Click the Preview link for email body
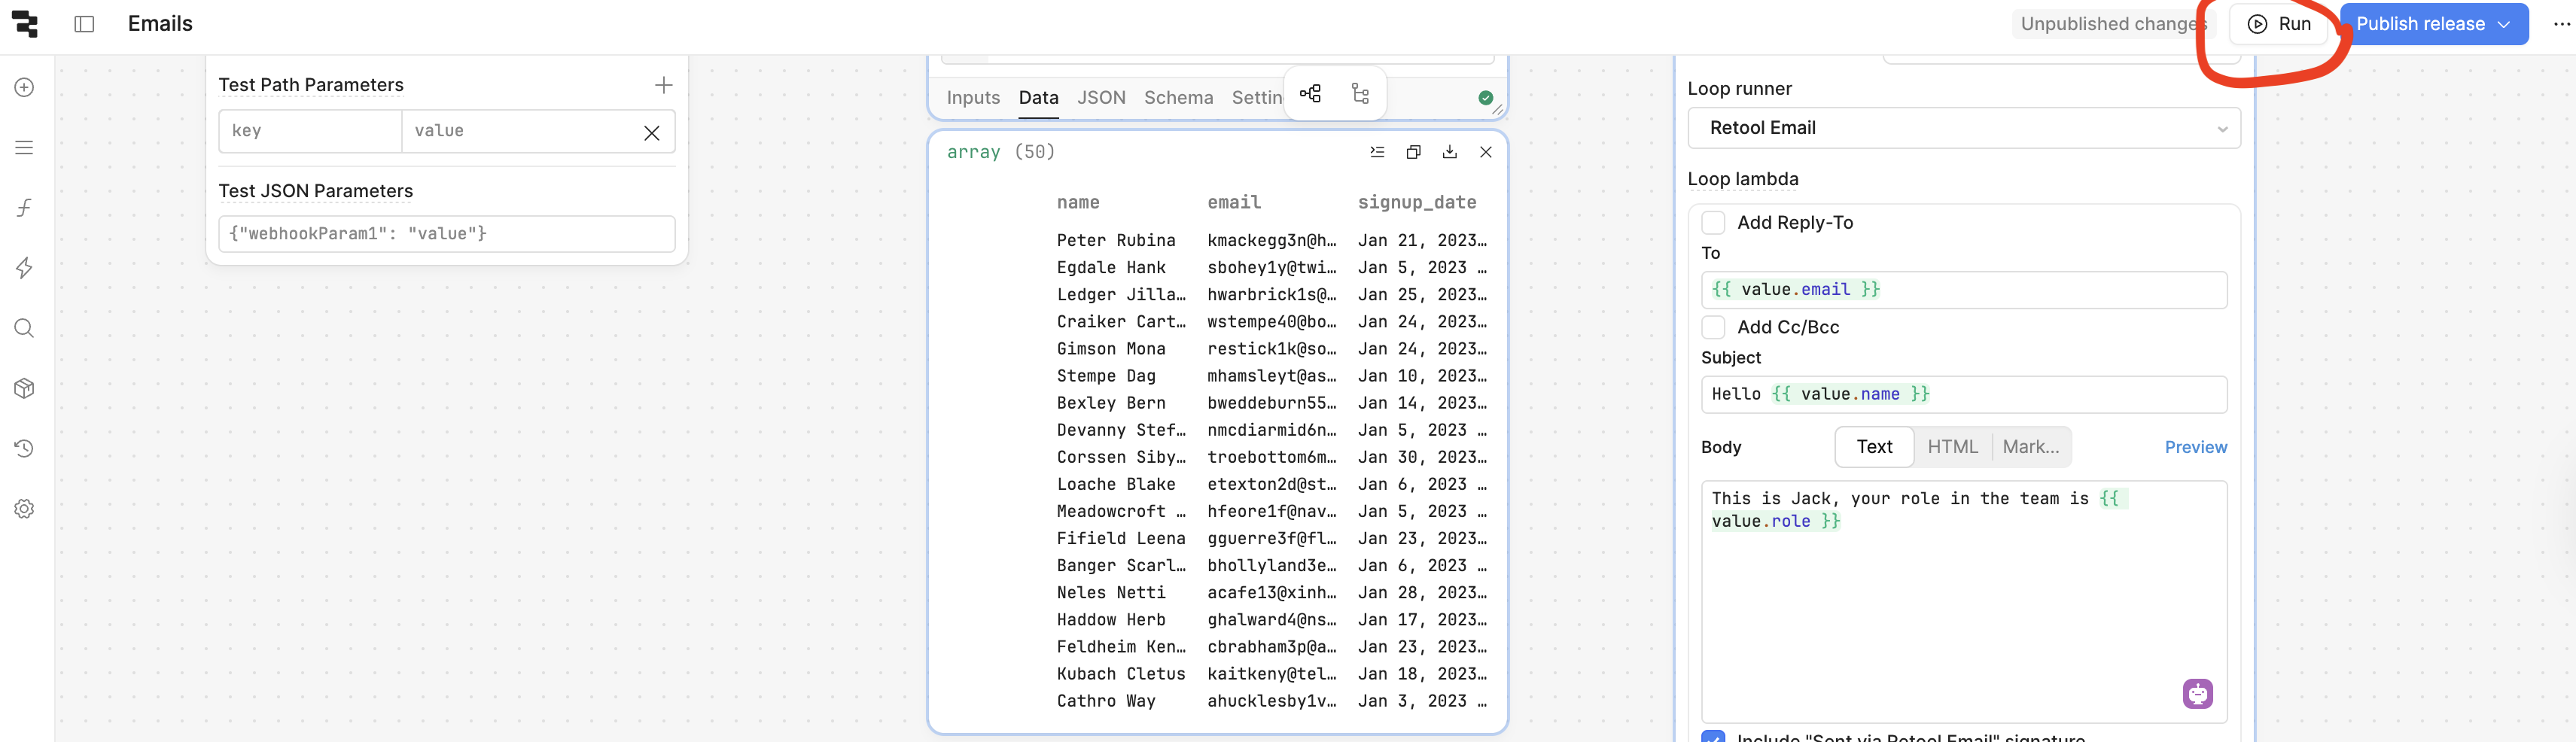 (x=2195, y=447)
